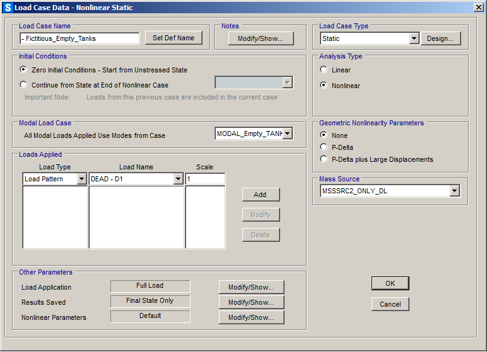Select Zero Initial Conditions option
The width and height of the screenshot is (487, 352).
(x=24, y=70)
